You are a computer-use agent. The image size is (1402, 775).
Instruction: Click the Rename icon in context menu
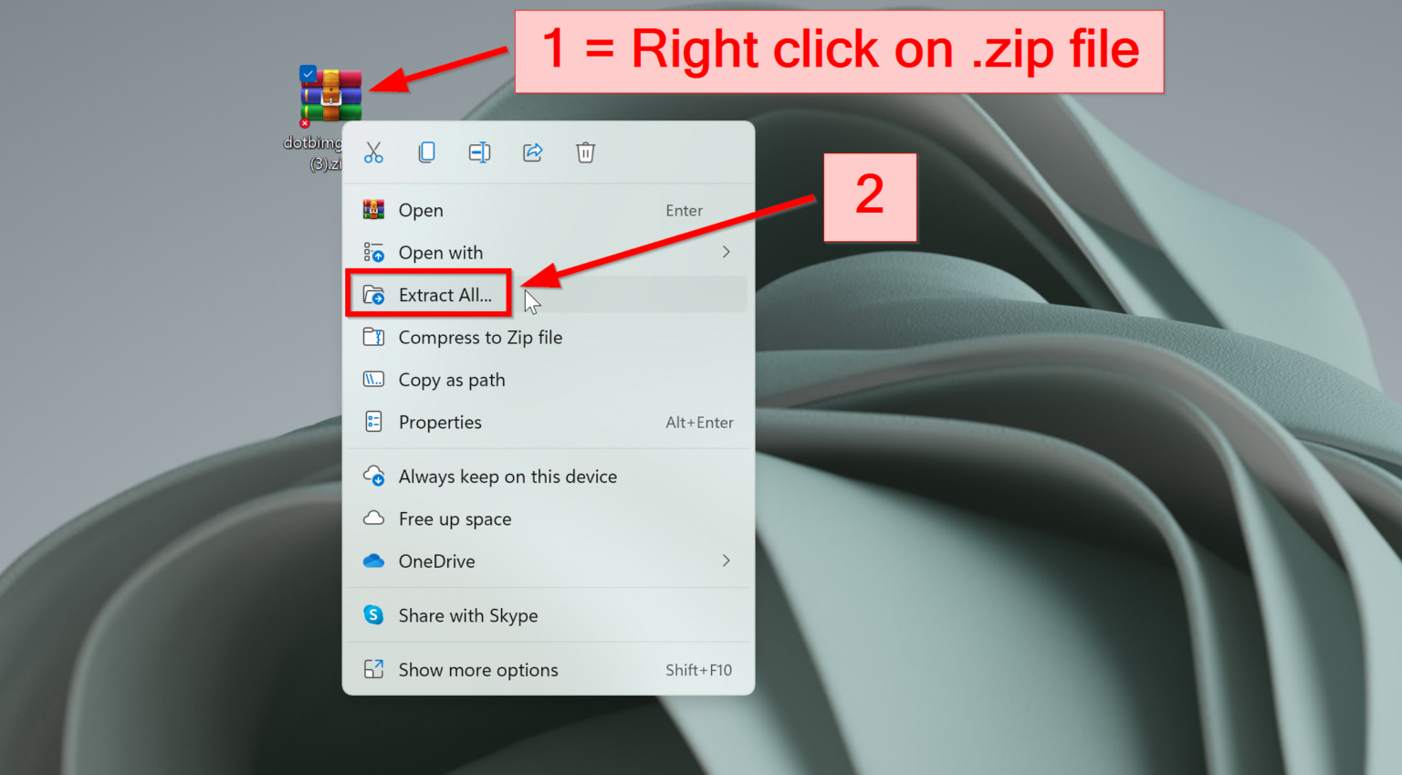479,152
